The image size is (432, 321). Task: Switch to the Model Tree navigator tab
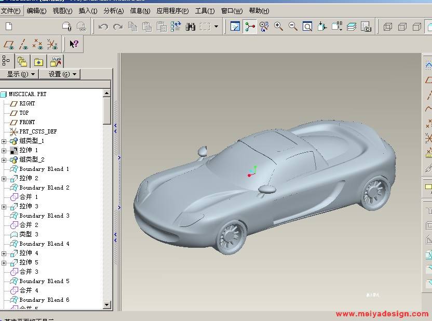pos(6,61)
